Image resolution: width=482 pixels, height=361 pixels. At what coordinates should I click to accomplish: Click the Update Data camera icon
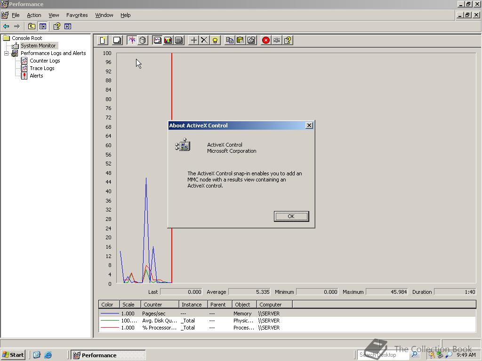277,40
